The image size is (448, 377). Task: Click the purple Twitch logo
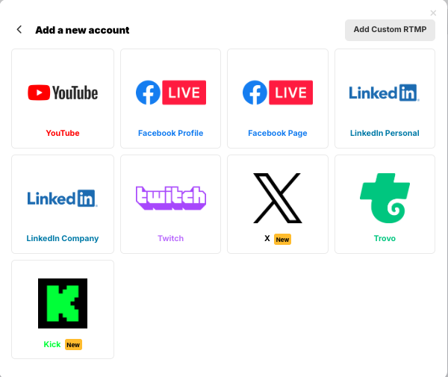[x=171, y=198]
